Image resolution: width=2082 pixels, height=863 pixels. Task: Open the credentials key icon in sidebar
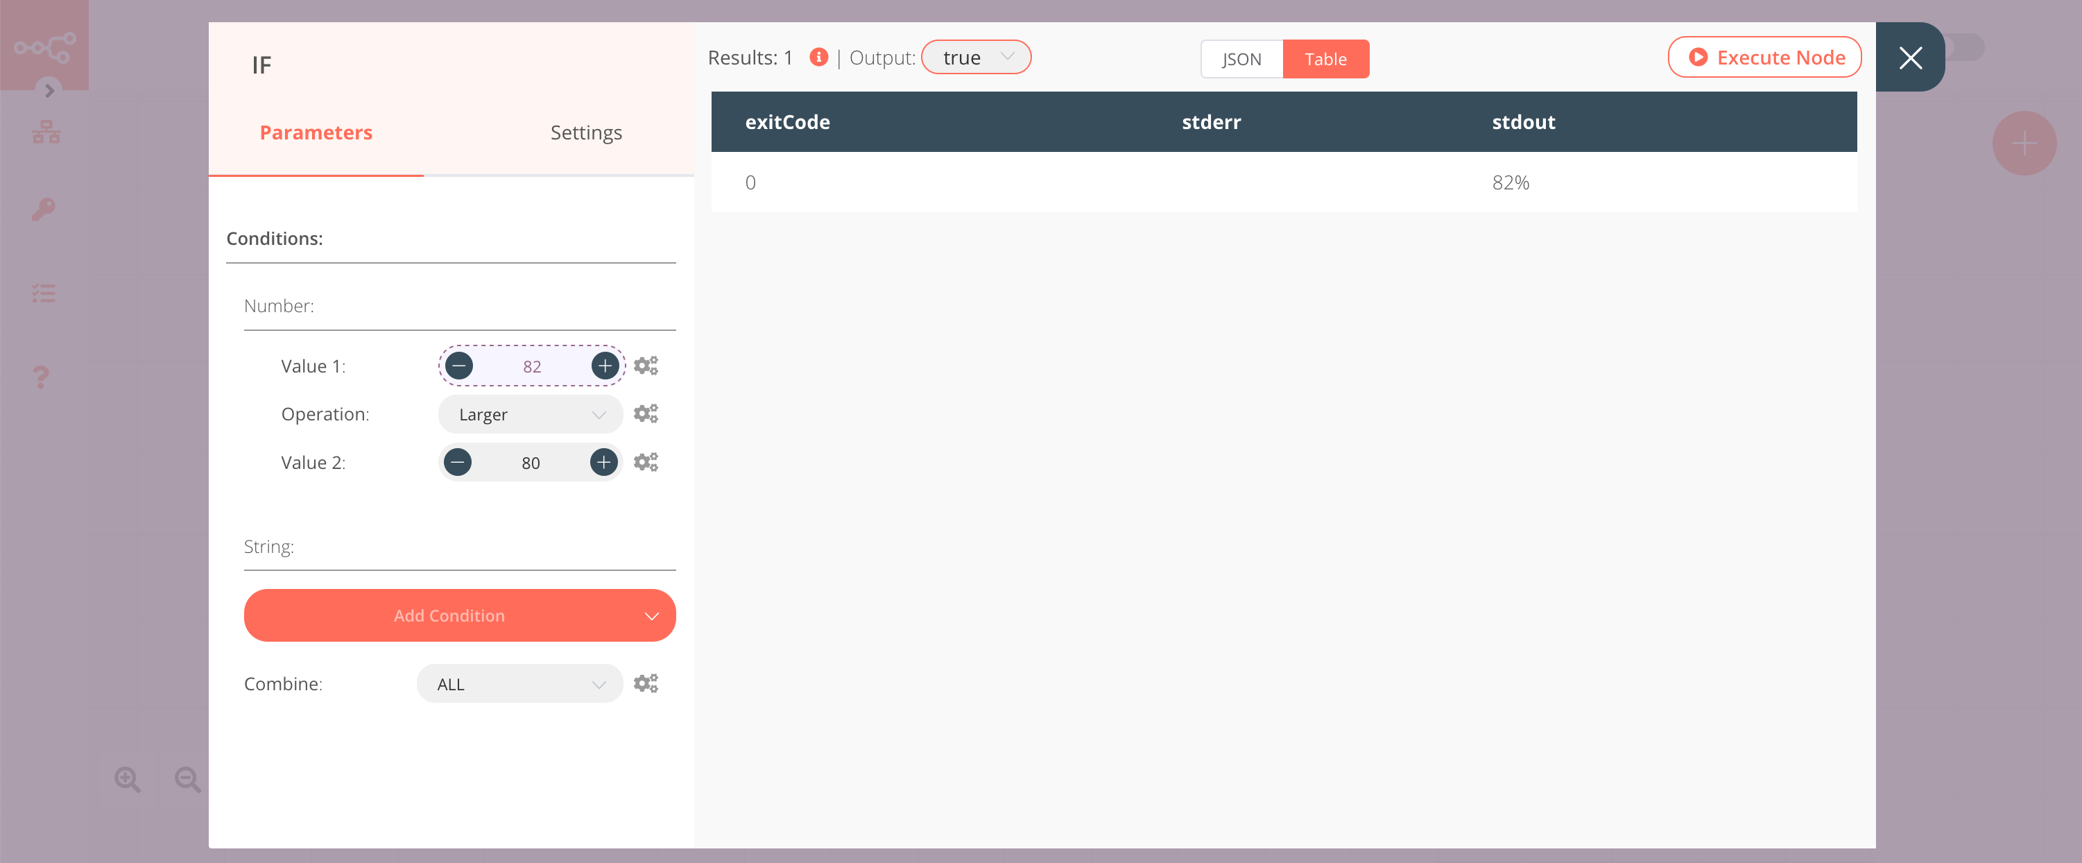click(44, 210)
